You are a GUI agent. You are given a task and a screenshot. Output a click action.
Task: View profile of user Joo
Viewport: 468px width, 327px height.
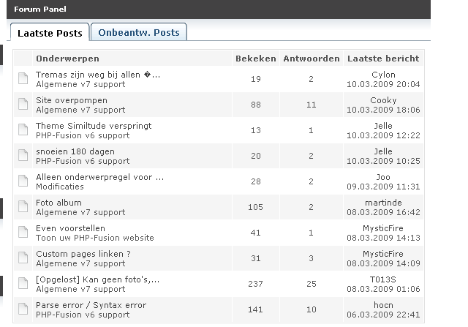tap(383, 177)
